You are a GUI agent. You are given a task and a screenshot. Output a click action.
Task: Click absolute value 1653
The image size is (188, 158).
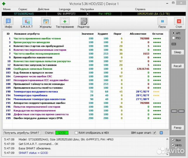(x=146, y=54)
